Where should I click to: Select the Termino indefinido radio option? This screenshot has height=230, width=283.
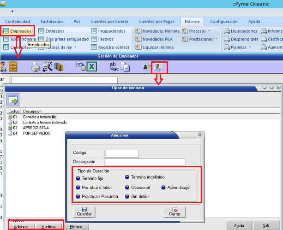pos(127,177)
